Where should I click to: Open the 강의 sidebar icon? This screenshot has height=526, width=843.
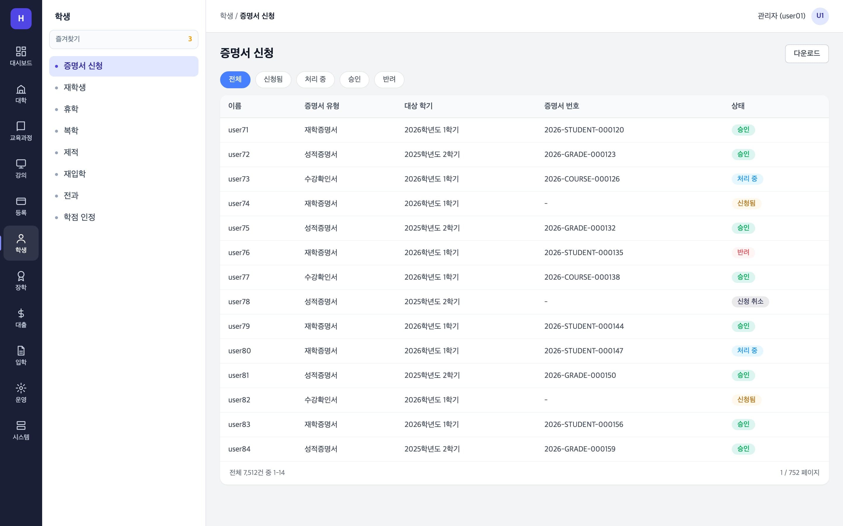tap(21, 168)
